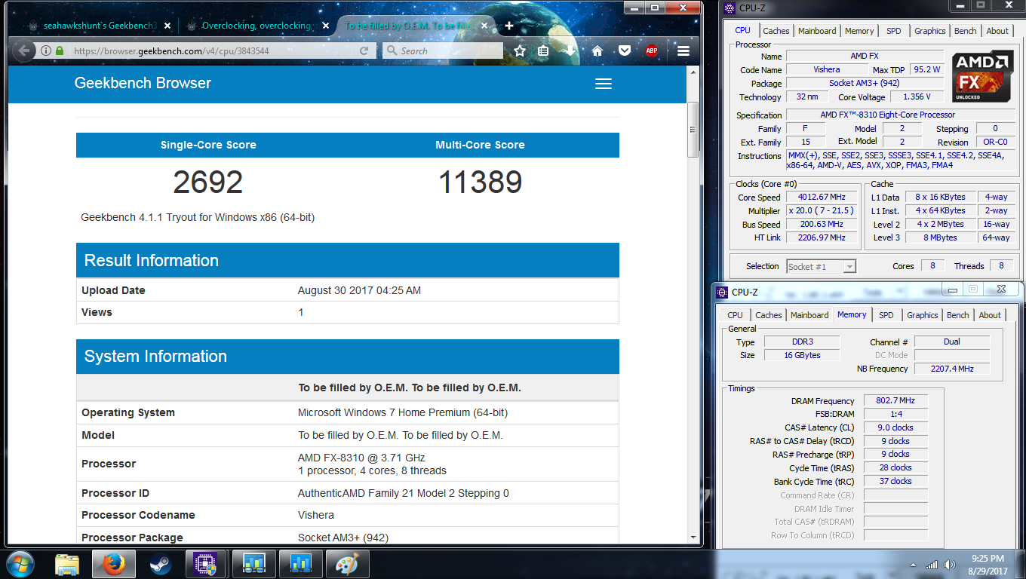This screenshot has height=579, width=1026.
Task: Open Steam from the taskbar
Action: 160,563
